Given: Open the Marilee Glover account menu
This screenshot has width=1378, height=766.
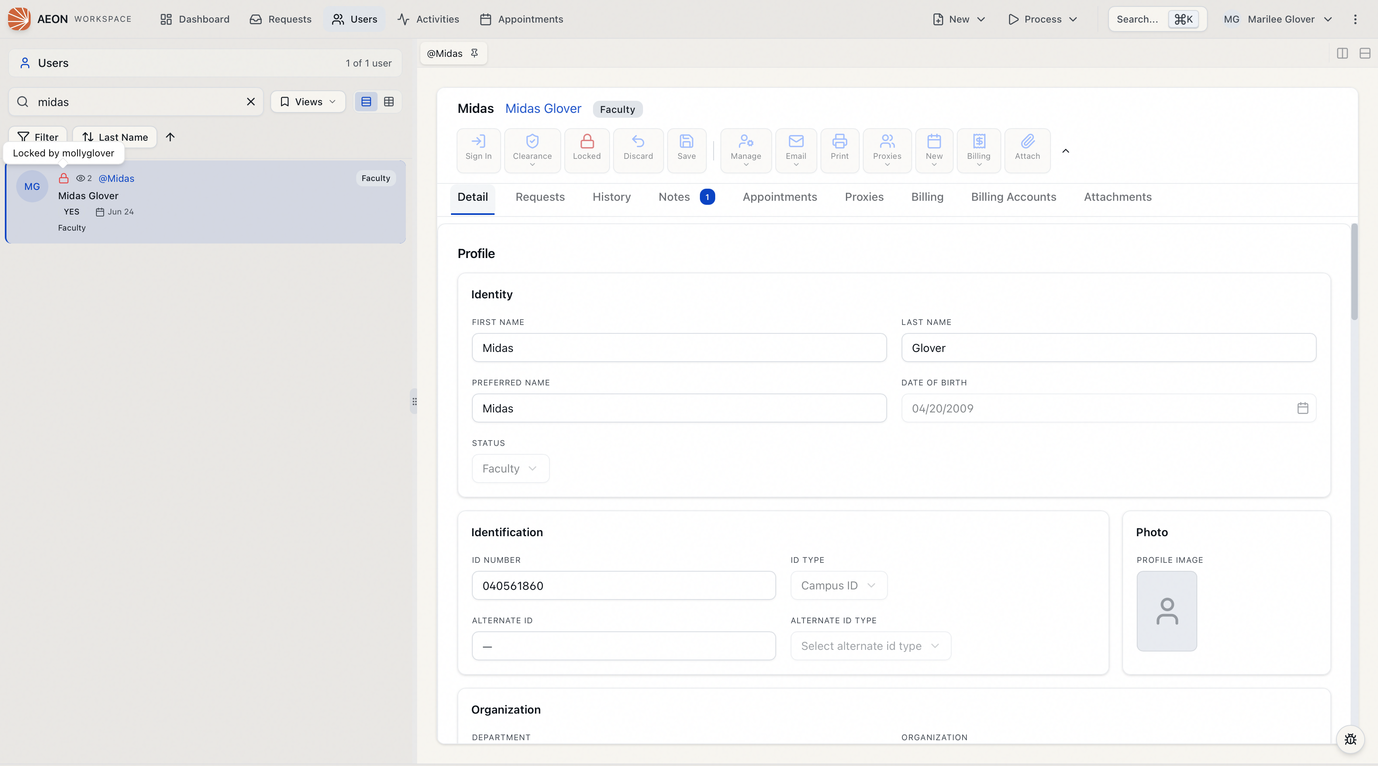Looking at the screenshot, I should point(1278,19).
